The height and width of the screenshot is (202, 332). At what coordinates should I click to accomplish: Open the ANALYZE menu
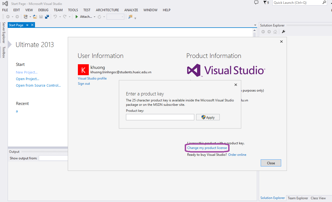pyautogui.click(x=131, y=10)
